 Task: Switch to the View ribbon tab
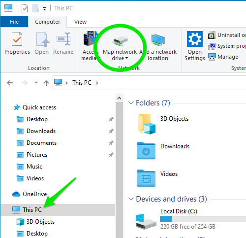[x=80, y=22]
